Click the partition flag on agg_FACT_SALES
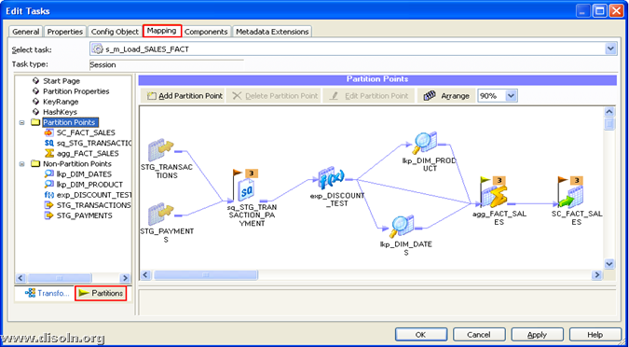The image size is (629, 347). click(x=485, y=181)
